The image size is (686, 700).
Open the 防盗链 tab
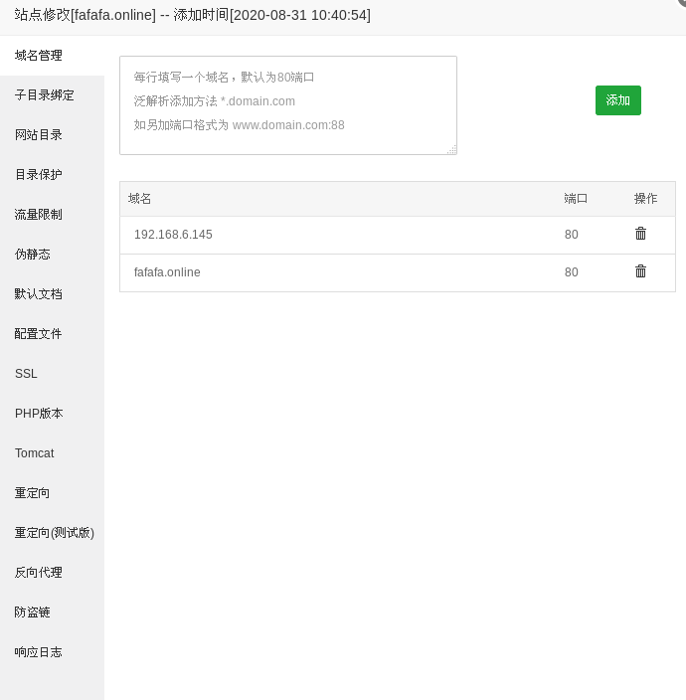[x=52, y=612]
